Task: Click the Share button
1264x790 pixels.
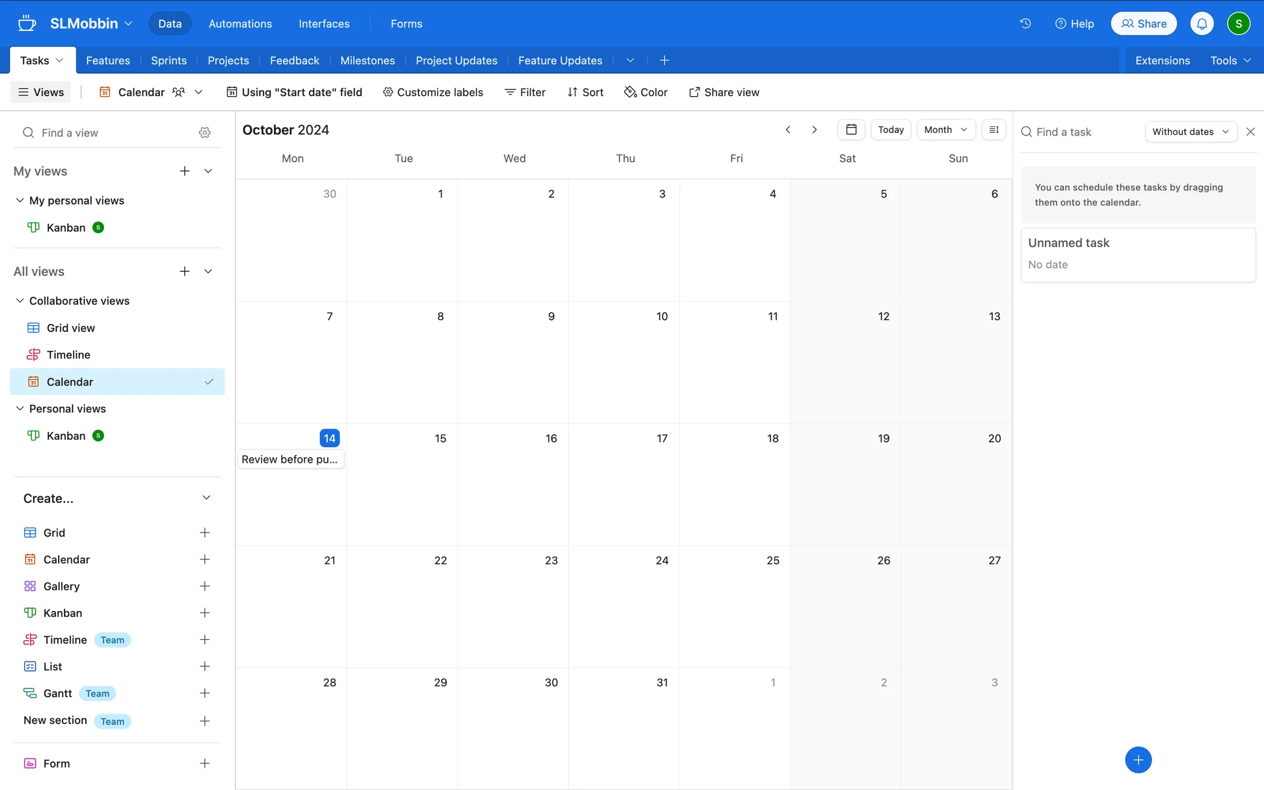Action: (x=1144, y=24)
